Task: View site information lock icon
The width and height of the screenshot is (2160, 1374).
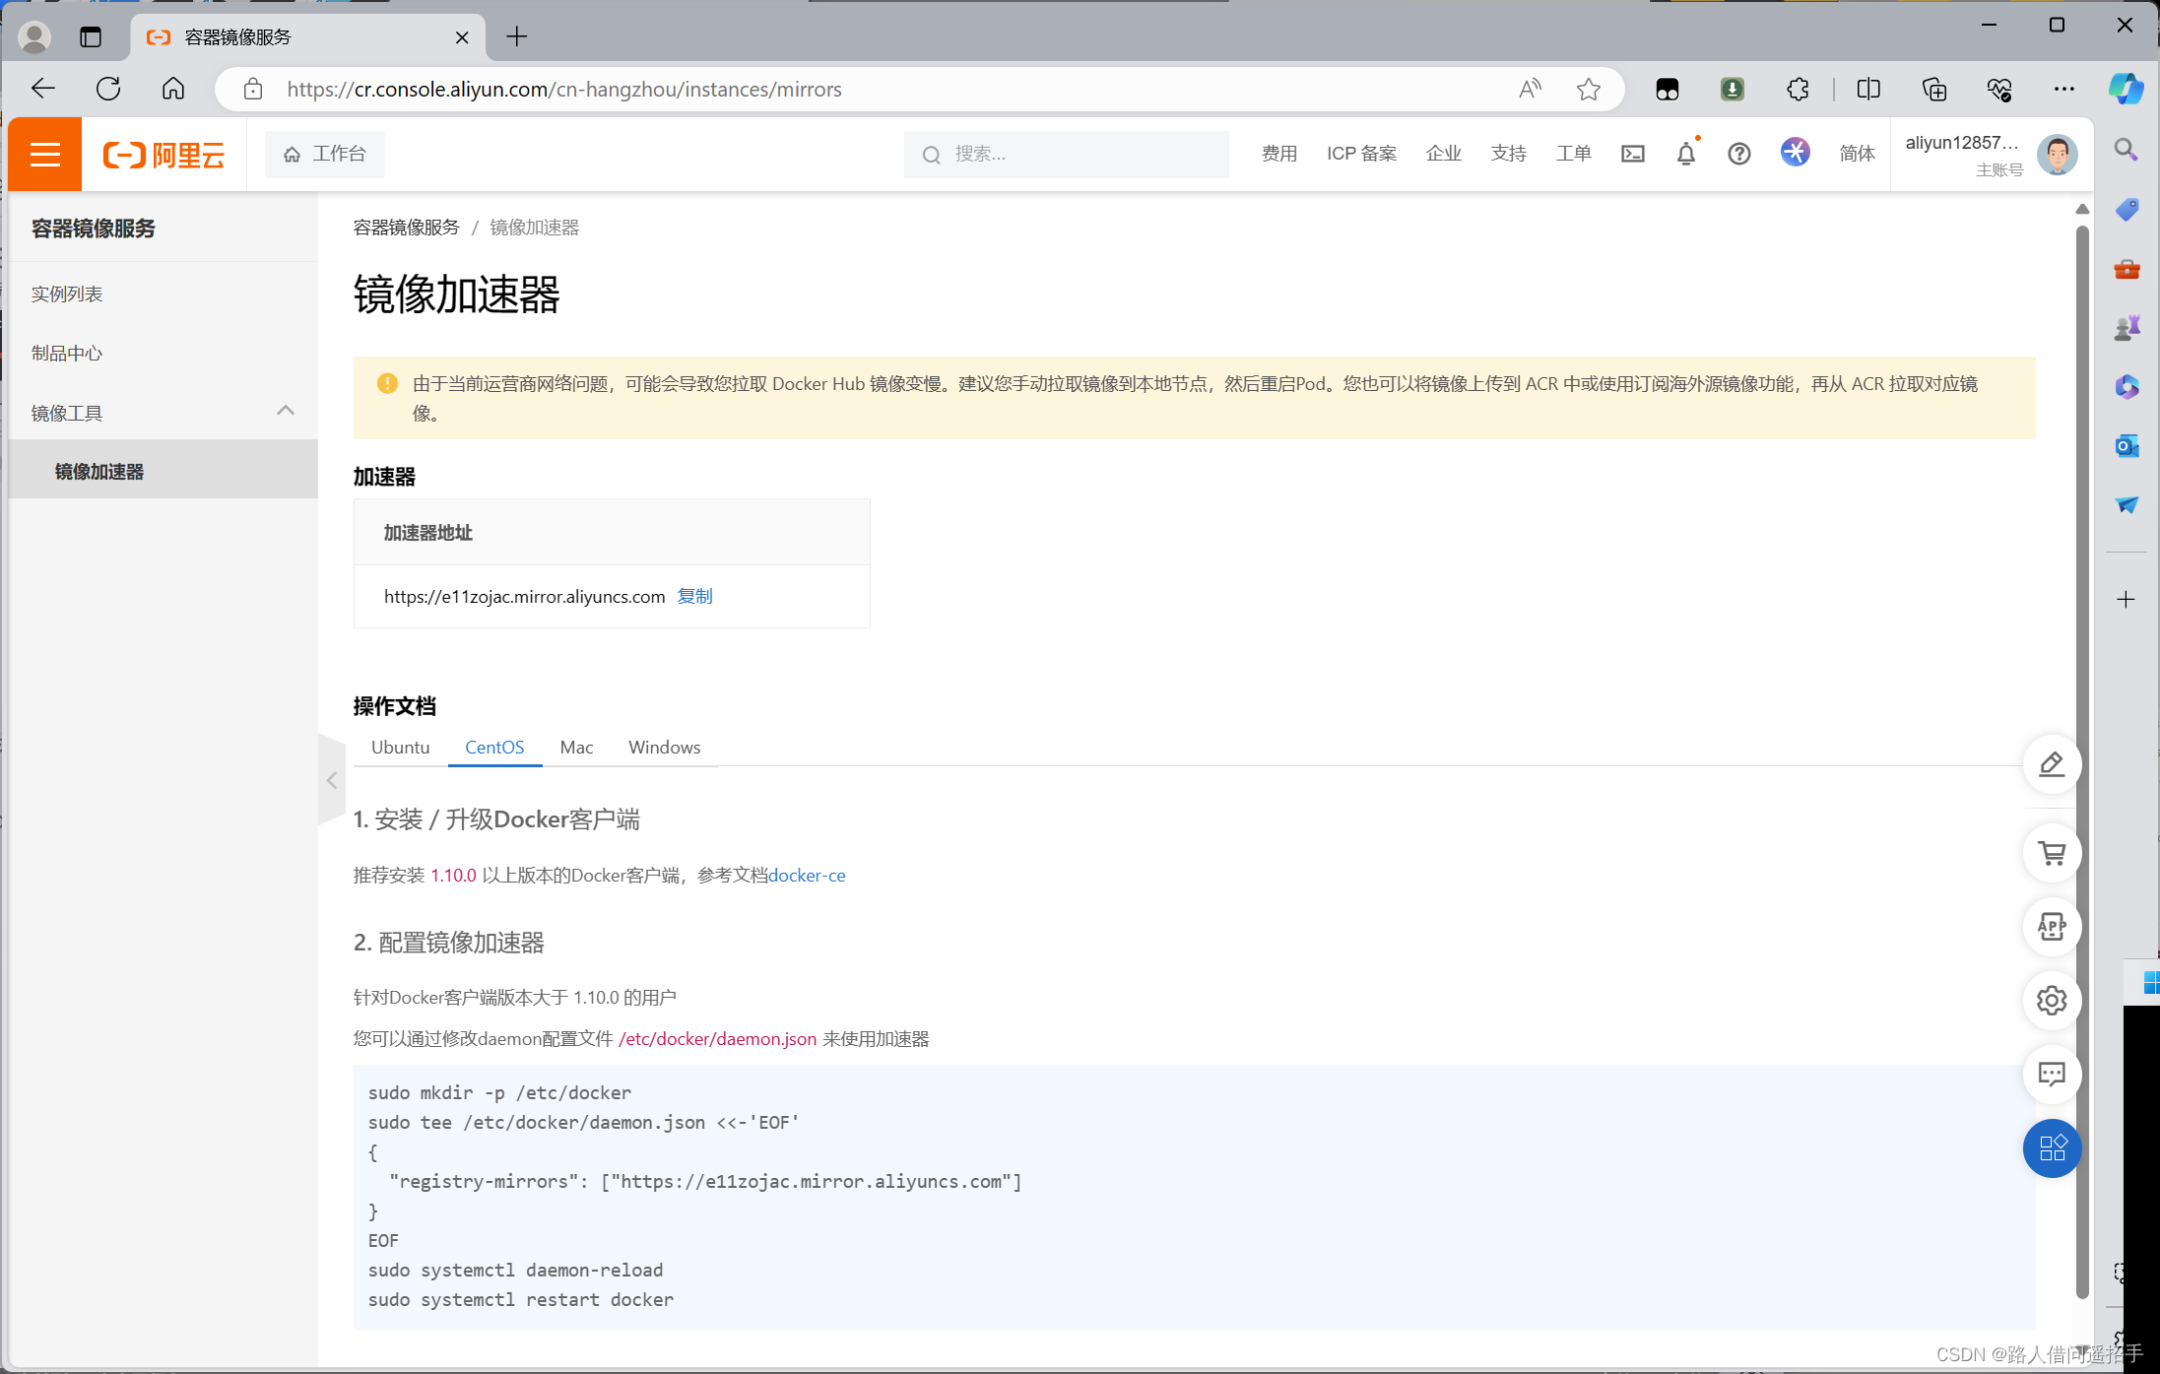Action: (253, 90)
